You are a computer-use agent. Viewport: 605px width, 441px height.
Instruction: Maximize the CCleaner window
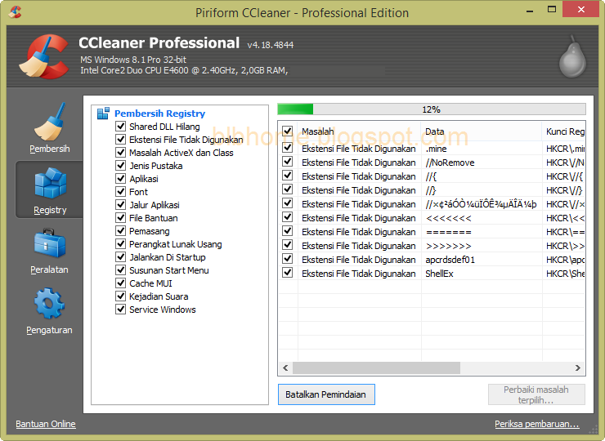pos(552,10)
